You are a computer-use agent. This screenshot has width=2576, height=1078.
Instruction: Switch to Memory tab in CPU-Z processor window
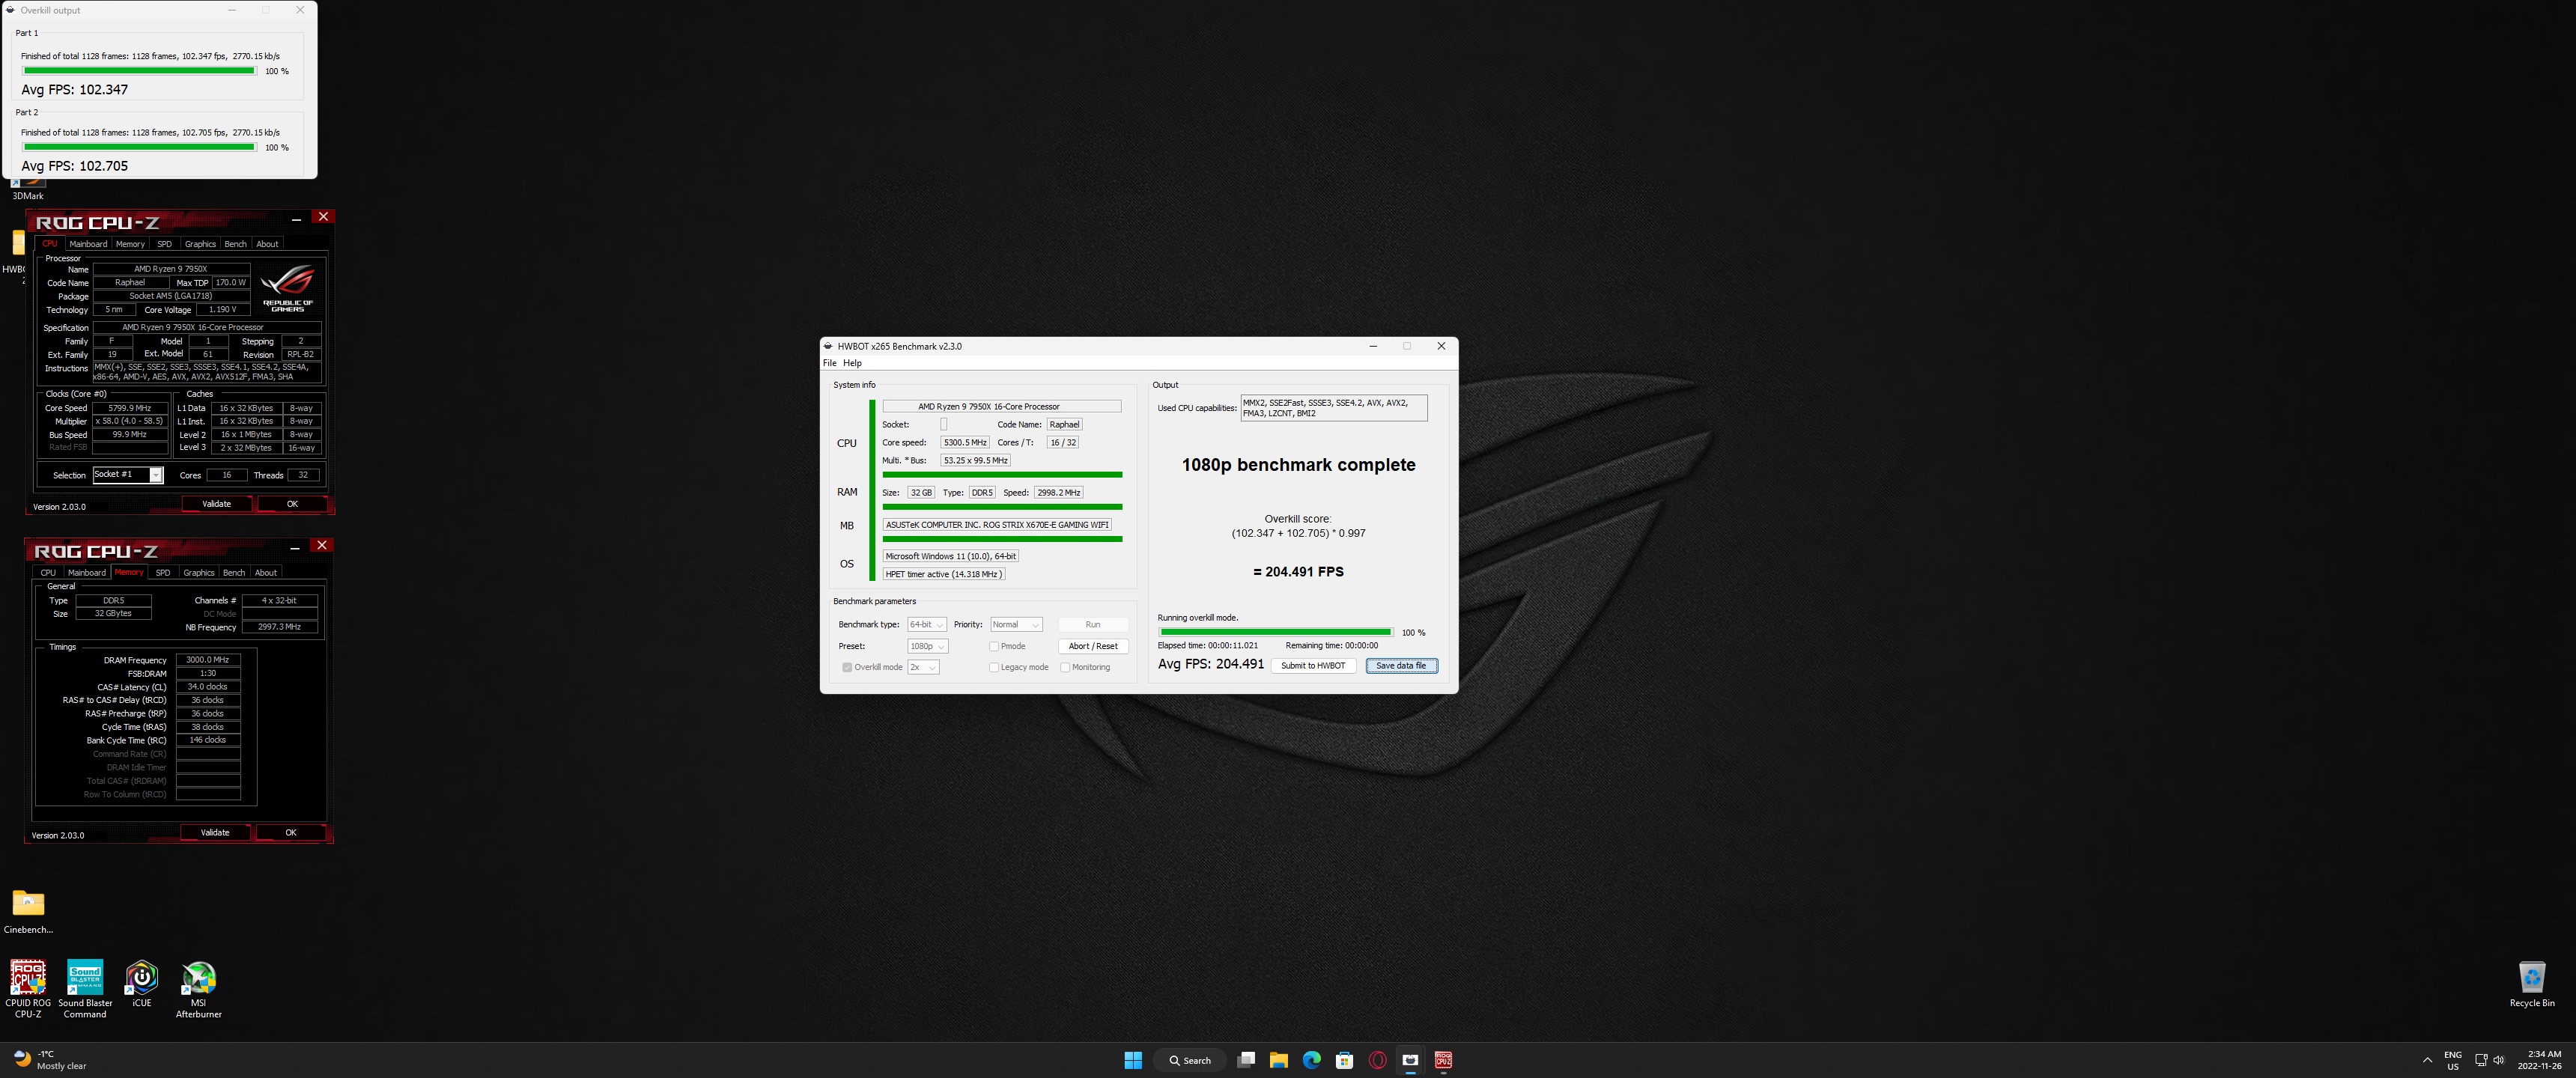[130, 244]
